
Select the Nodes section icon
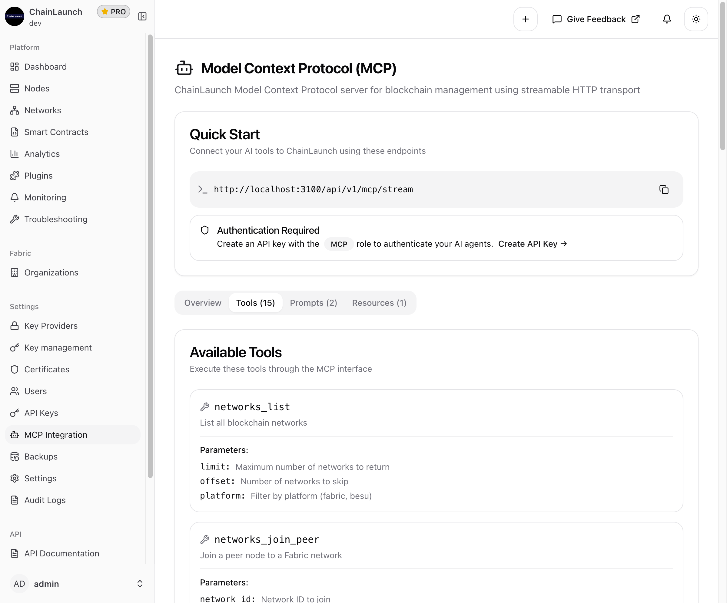[x=14, y=88]
